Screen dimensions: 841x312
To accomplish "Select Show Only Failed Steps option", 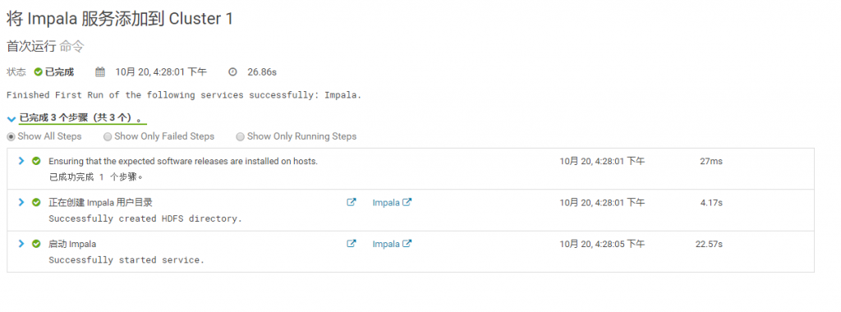I will tap(108, 136).
